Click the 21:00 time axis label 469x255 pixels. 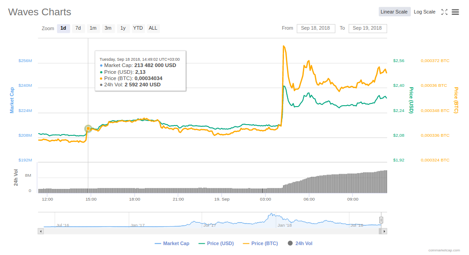pos(178,199)
